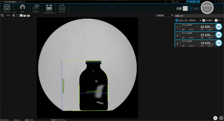Open the 建模 modeling step with bottle thumbnail

click(x=23, y=9)
